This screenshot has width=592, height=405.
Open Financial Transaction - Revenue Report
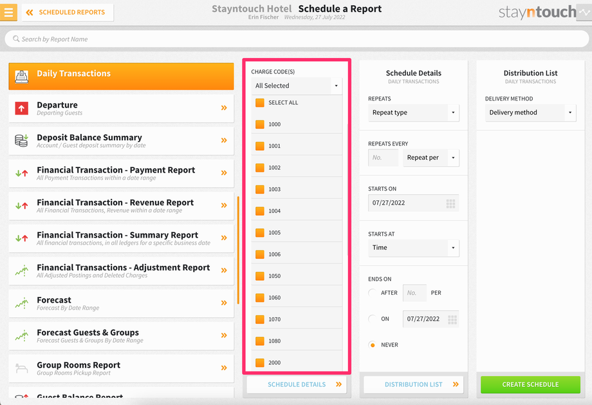(121, 206)
